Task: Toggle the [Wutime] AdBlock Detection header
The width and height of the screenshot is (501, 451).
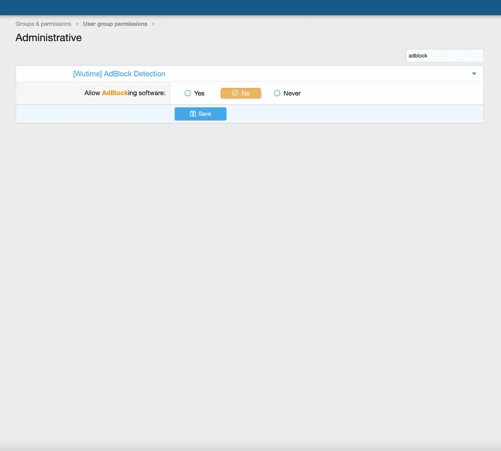Action: coord(119,74)
